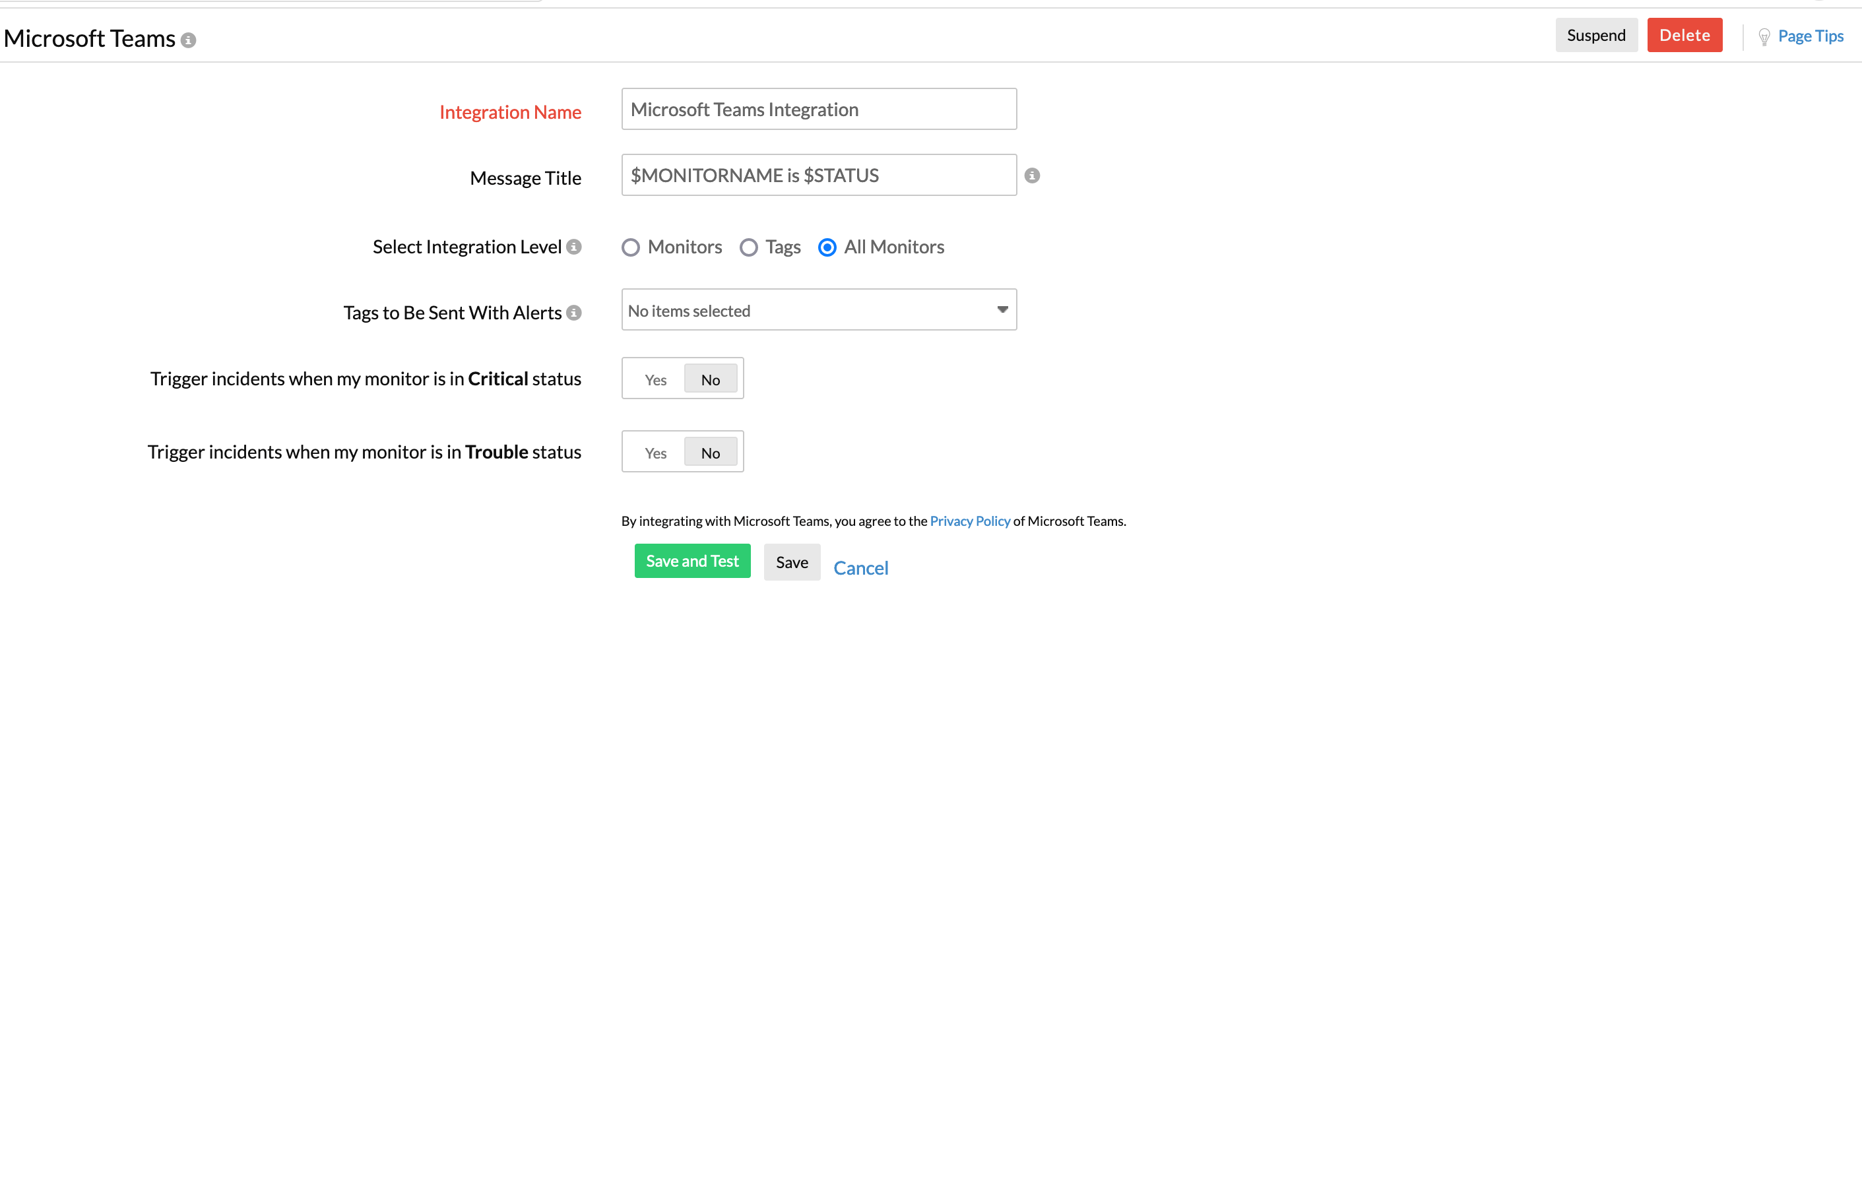Click into the Integration Name field
This screenshot has width=1862, height=1183.
click(818, 110)
